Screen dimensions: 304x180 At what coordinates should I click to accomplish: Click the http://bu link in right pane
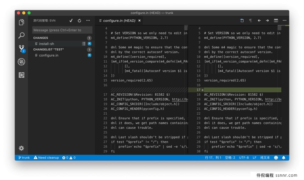click(x=273, y=99)
